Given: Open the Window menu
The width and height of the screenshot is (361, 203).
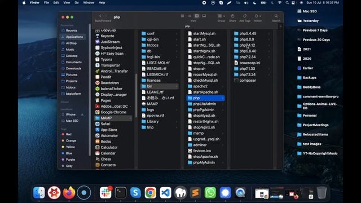Looking at the screenshot, I should click(x=89, y=3).
